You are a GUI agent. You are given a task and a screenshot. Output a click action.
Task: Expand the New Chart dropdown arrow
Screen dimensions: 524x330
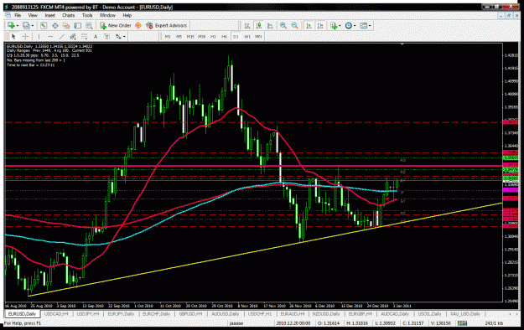(18, 26)
